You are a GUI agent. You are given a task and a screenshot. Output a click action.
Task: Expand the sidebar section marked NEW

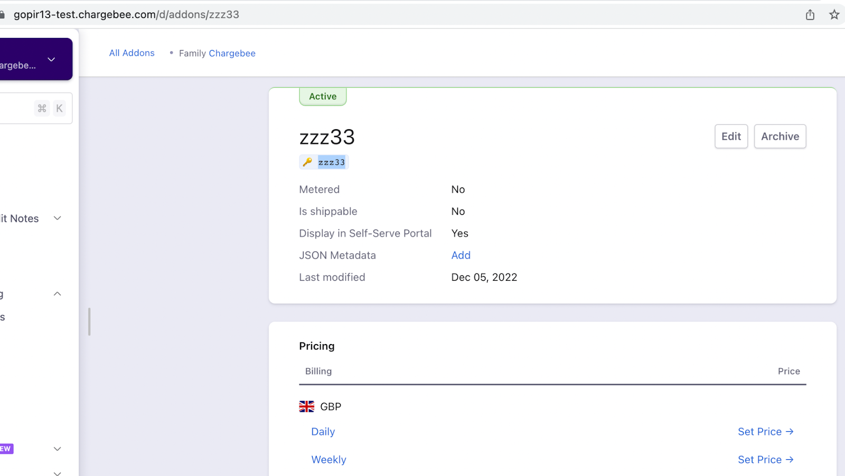pyautogui.click(x=58, y=449)
